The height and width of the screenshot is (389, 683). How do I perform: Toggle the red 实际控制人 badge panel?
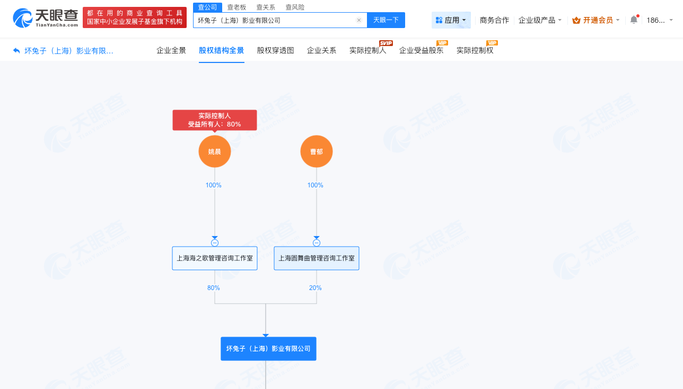pos(214,120)
